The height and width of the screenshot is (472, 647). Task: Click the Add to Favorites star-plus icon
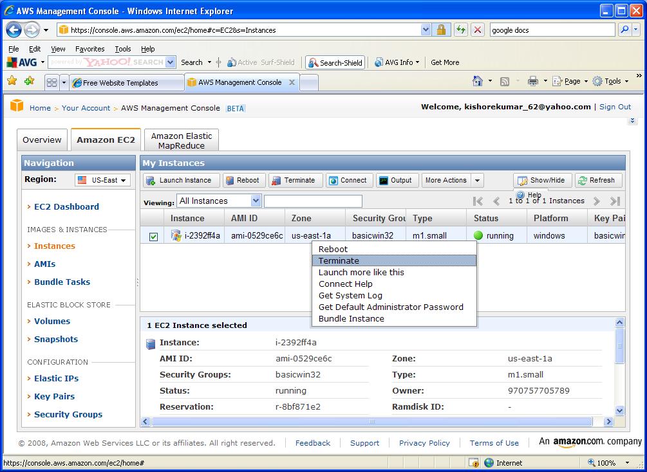pyautogui.click(x=30, y=80)
